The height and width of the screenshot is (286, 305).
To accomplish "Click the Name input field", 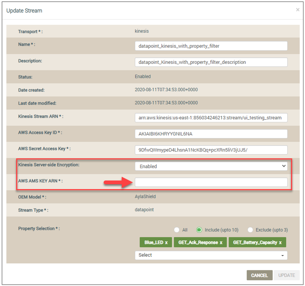I will [211, 46].
